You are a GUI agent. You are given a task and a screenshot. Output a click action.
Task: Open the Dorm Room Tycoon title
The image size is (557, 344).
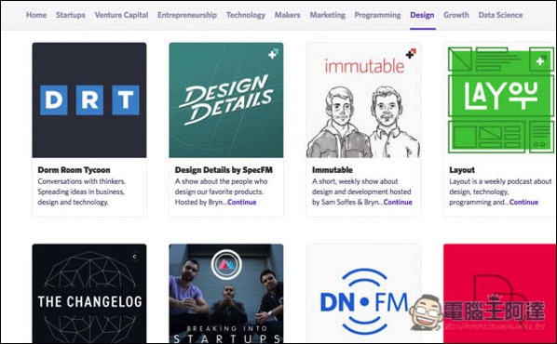coord(74,170)
